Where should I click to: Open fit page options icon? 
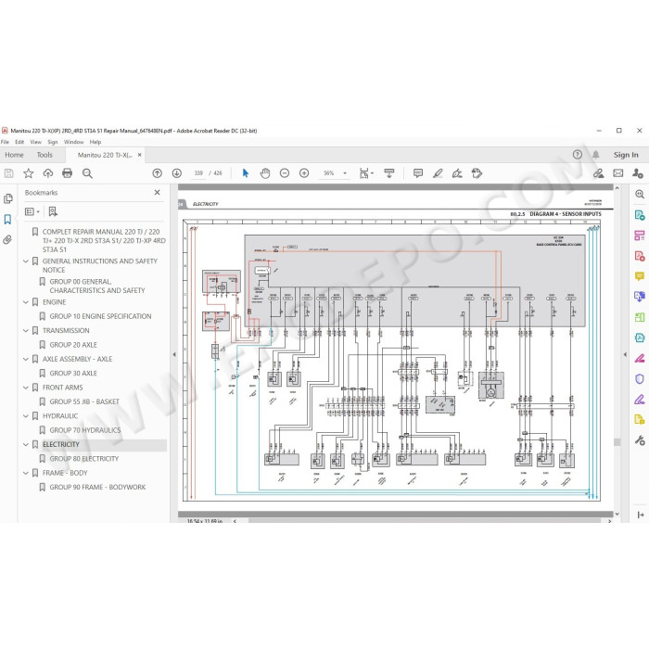click(366, 173)
